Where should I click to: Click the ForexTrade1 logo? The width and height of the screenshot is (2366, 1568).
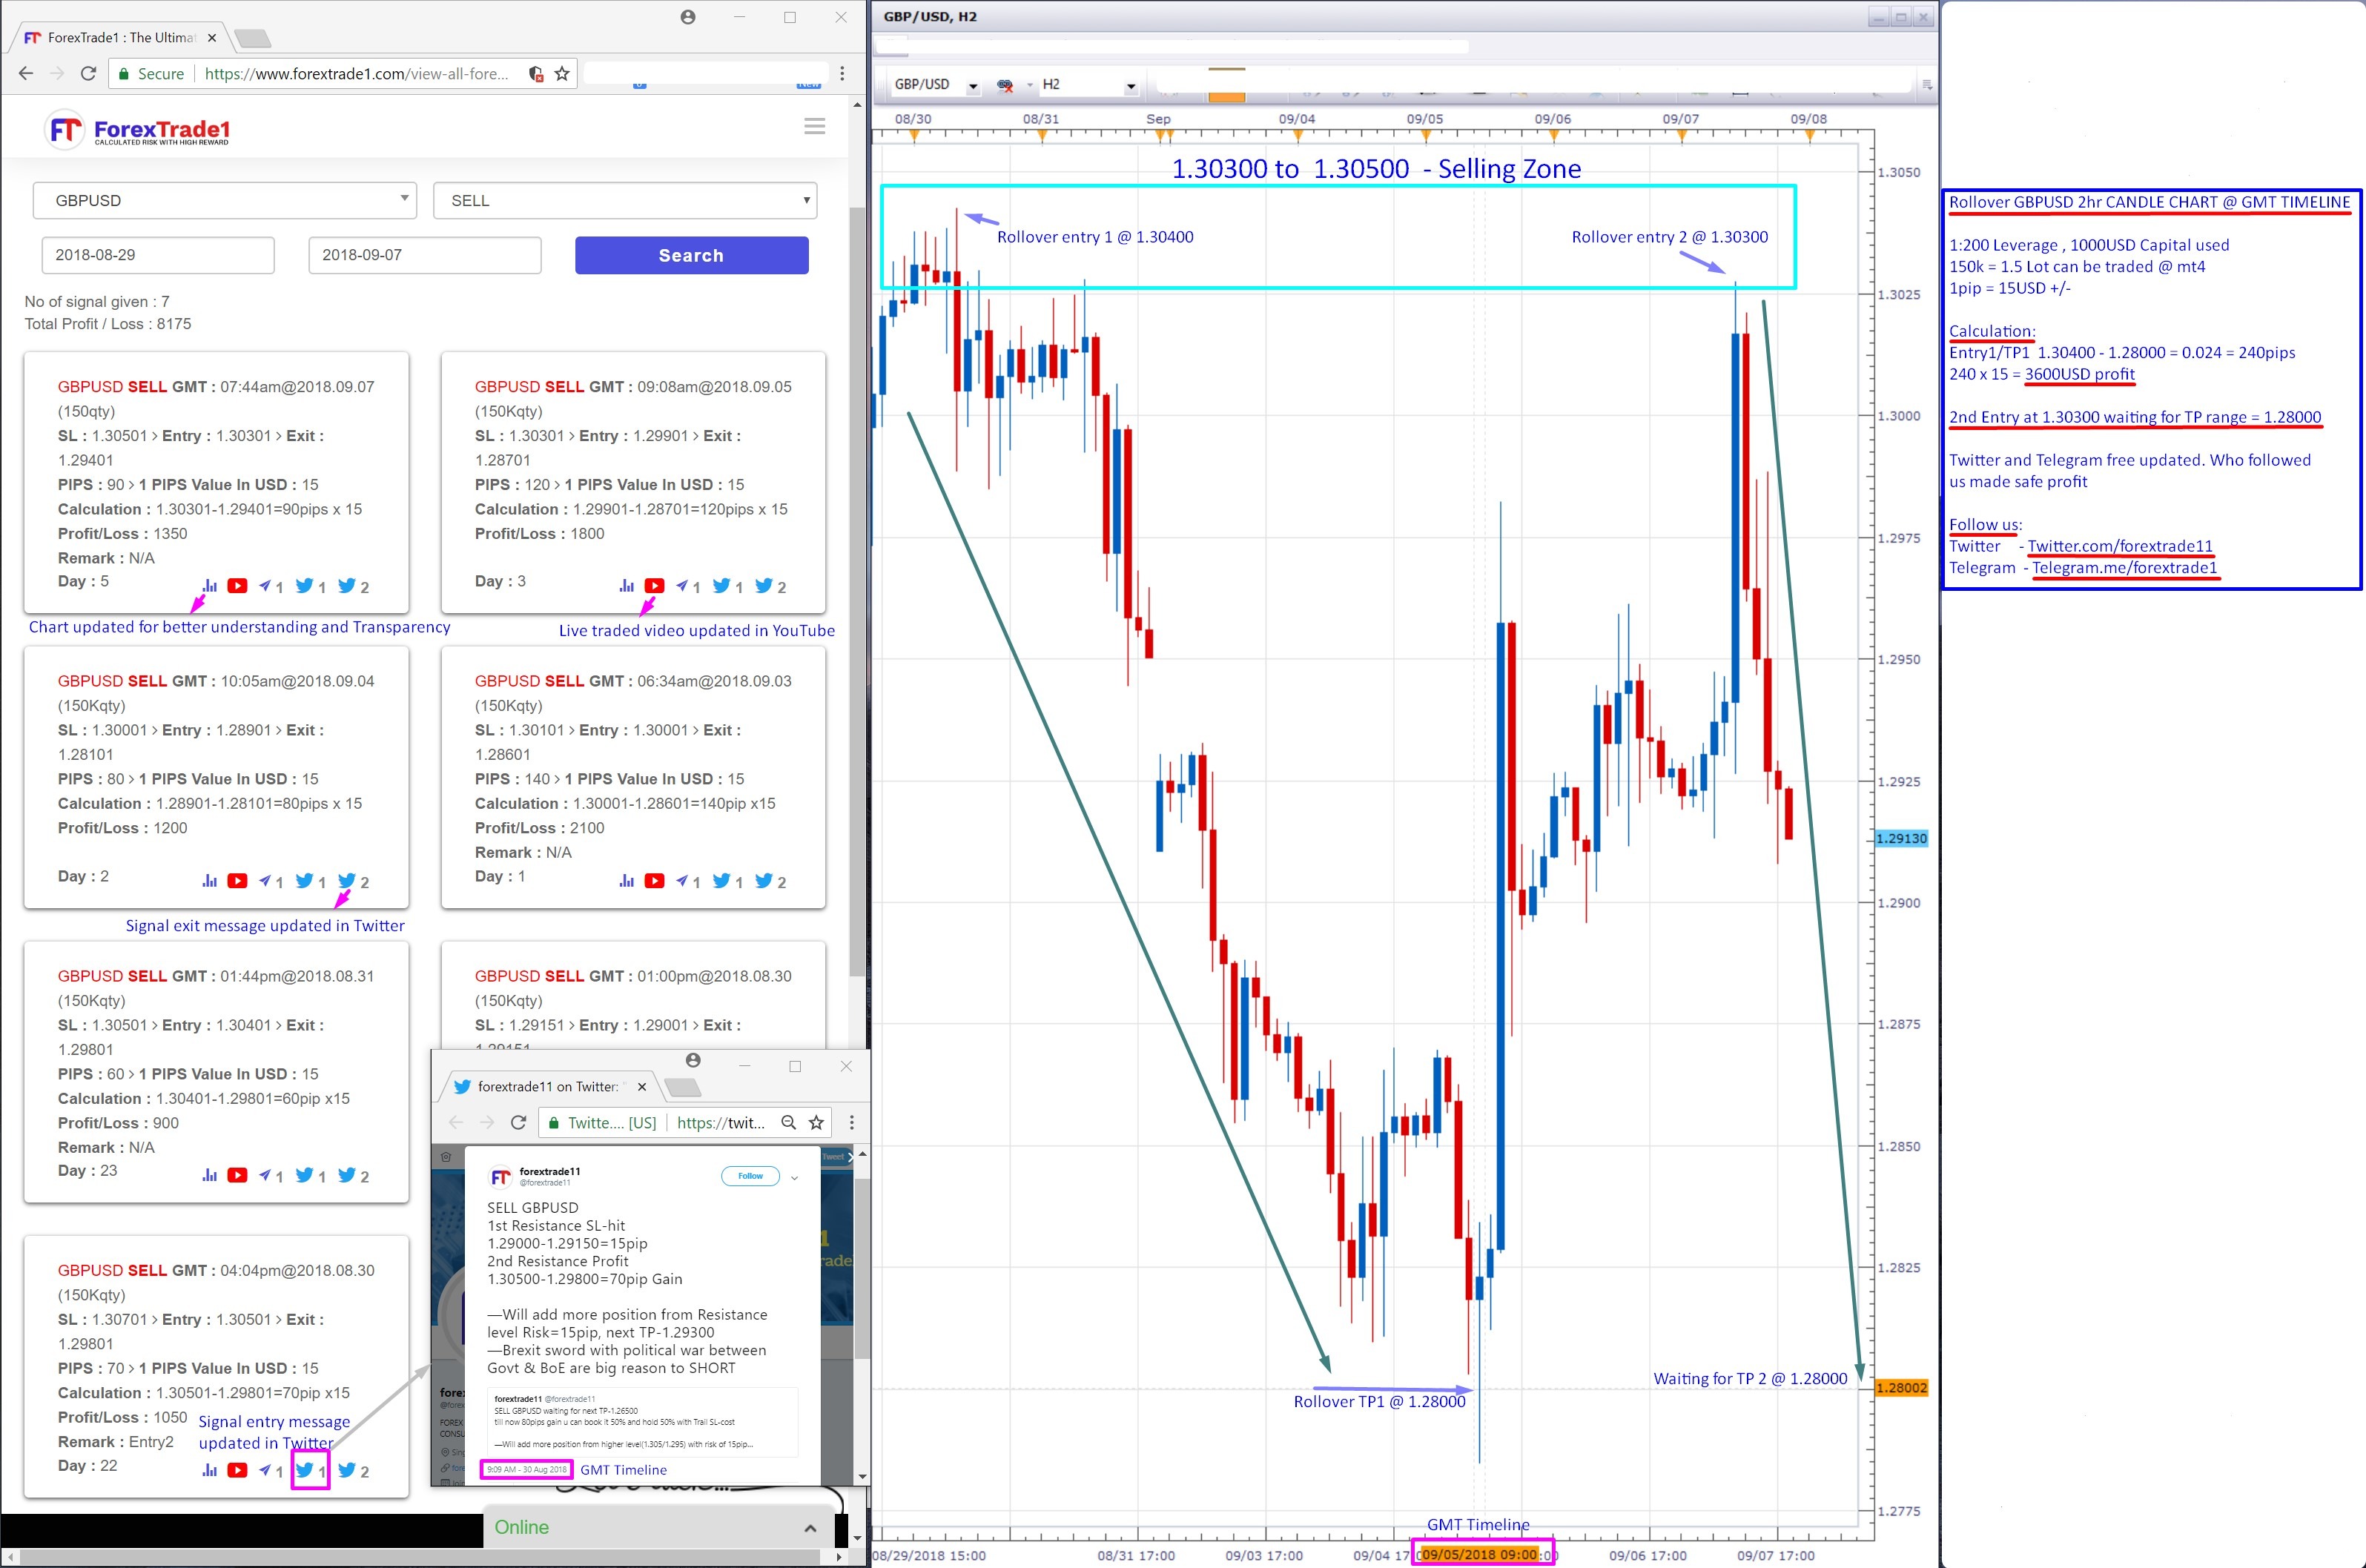pyautogui.click(x=138, y=130)
